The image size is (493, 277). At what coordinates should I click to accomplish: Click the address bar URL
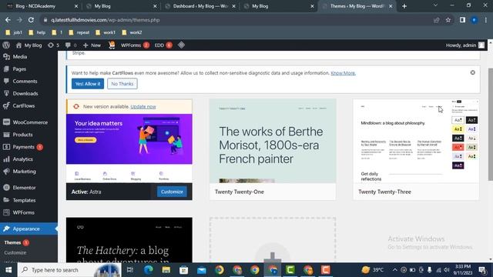click(x=106, y=20)
